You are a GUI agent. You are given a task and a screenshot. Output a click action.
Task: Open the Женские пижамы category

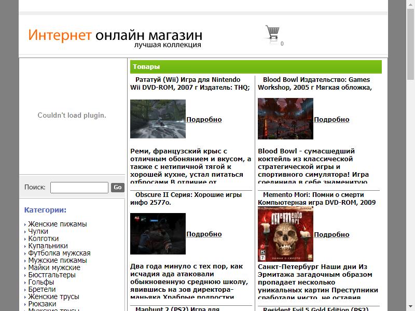click(x=58, y=224)
